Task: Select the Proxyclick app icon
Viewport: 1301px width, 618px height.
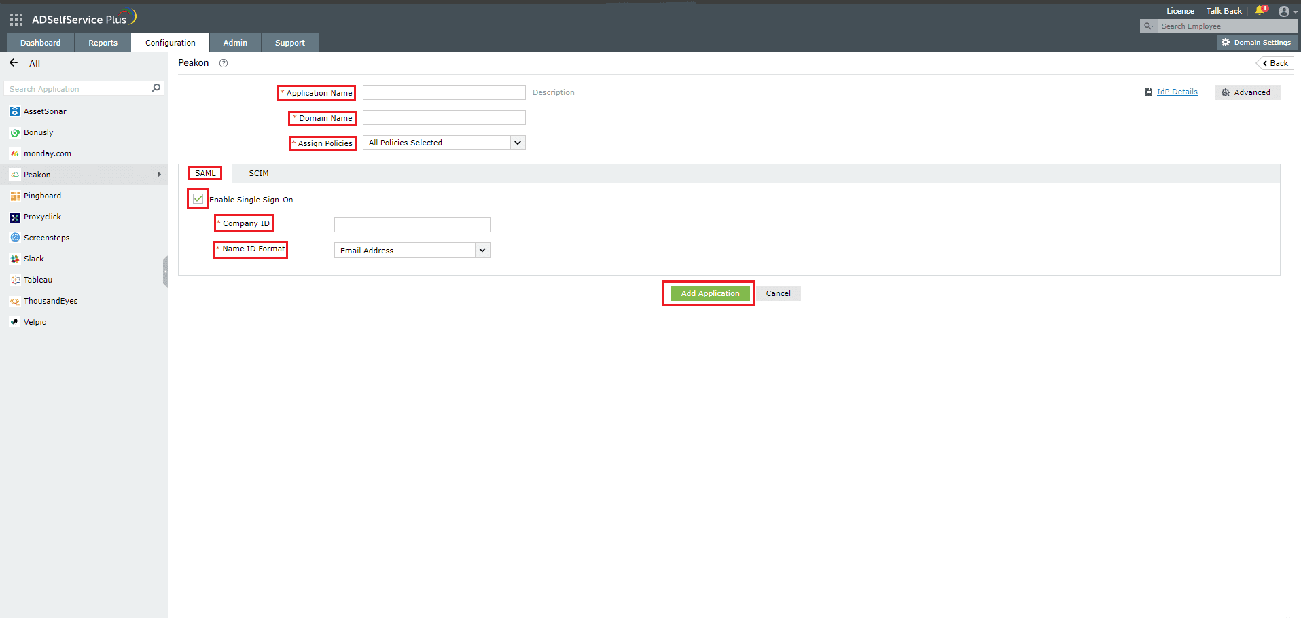Action: pyautogui.click(x=15, y=217)
